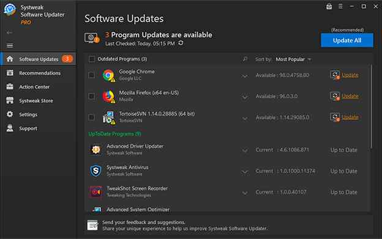
Task: Tick the Google Chrome checkbox
Action: [92, 75]
